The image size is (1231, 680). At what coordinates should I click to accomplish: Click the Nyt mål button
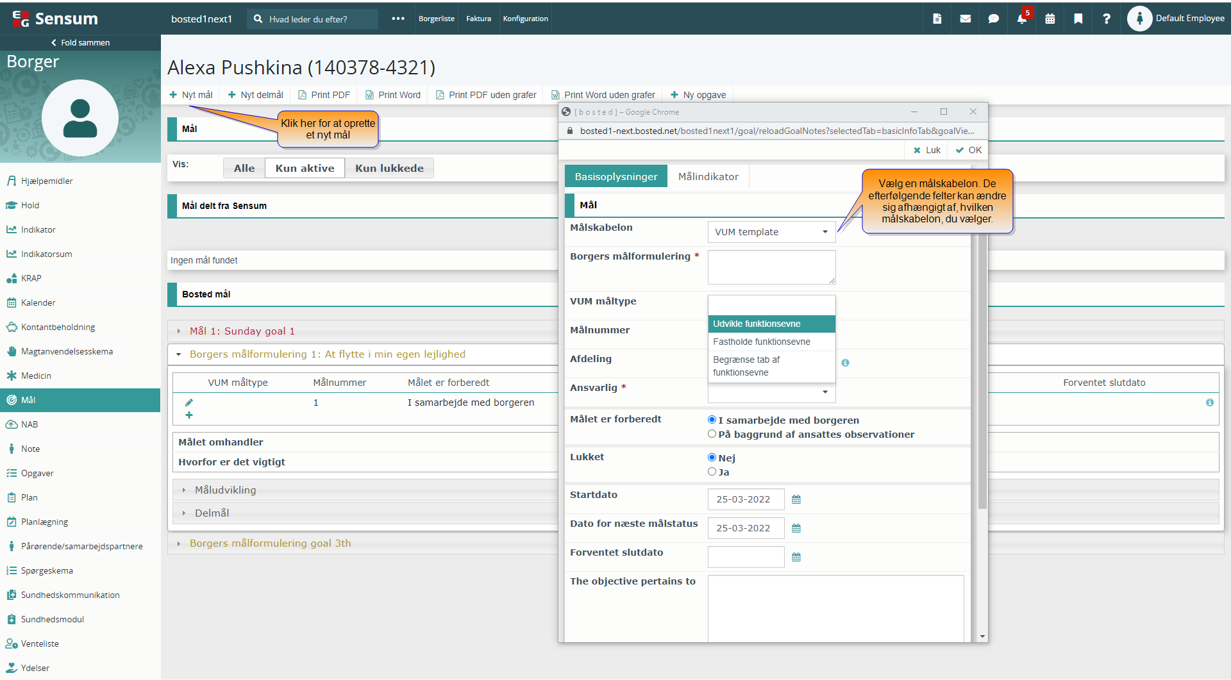pyautogui.click(x=191, y=95)
